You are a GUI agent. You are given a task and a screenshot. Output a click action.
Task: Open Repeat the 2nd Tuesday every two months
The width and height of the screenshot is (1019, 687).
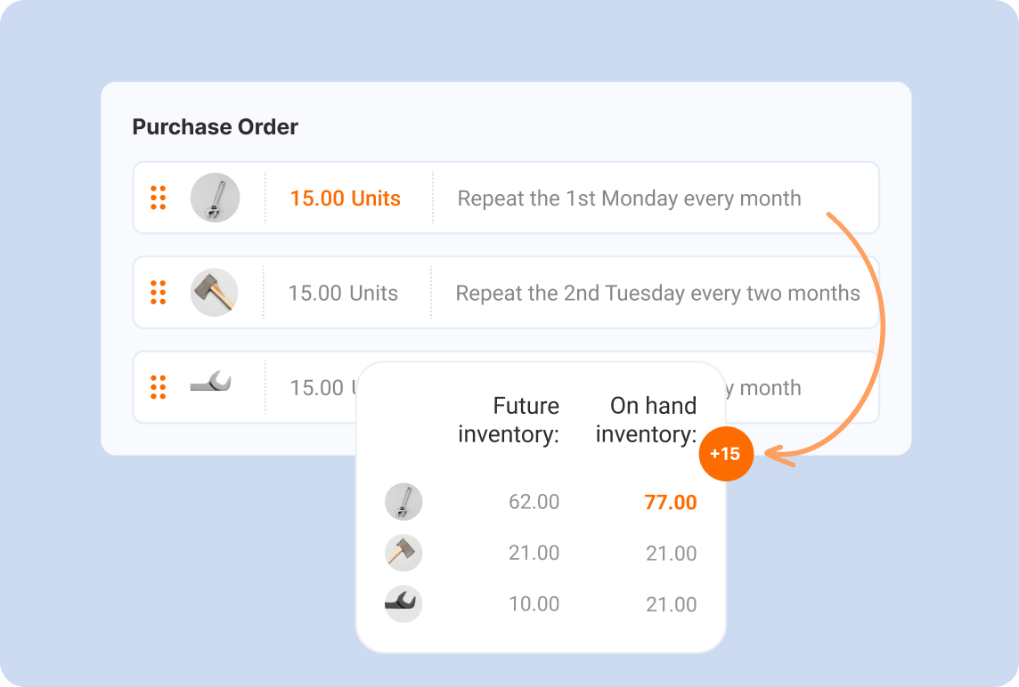tap(657, 293)
